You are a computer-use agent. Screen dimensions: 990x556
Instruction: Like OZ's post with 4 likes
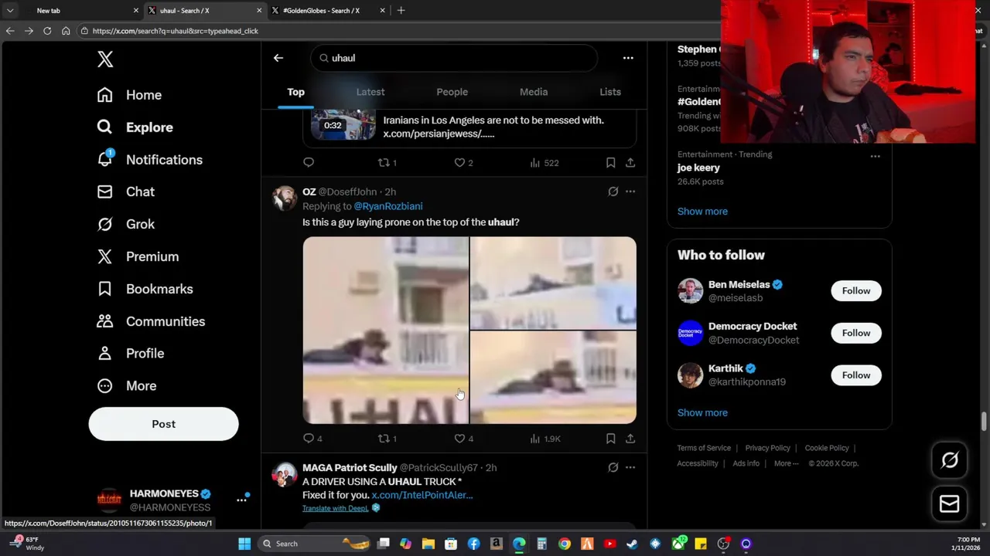tap(464, 439)
